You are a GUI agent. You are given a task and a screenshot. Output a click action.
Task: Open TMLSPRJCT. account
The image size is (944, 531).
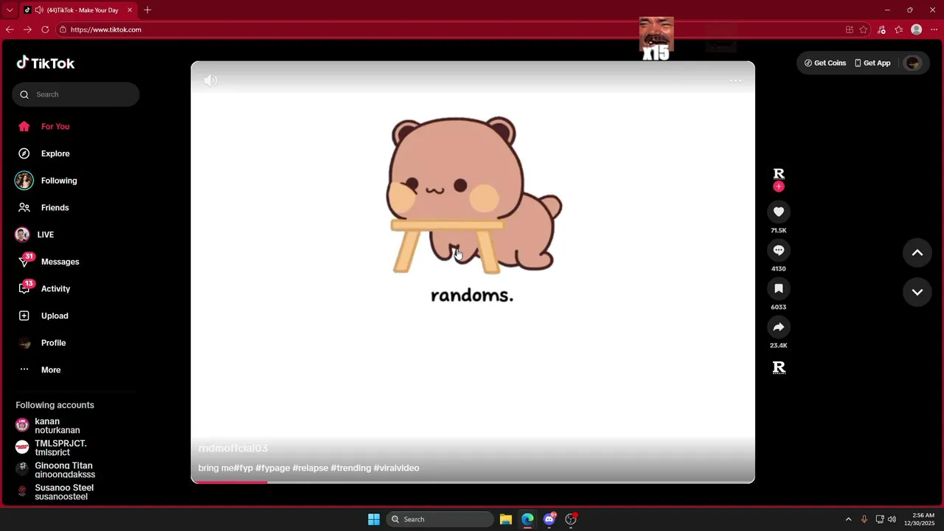click(52, 448)
